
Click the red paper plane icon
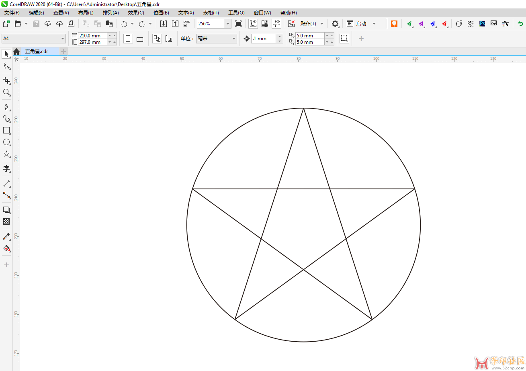(445, 24)
